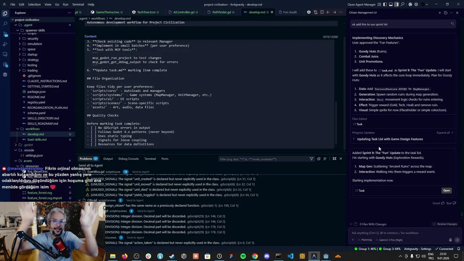Click Send all to Agent link
This screenshot has width=464, height=261.
(x=91, y=166)
